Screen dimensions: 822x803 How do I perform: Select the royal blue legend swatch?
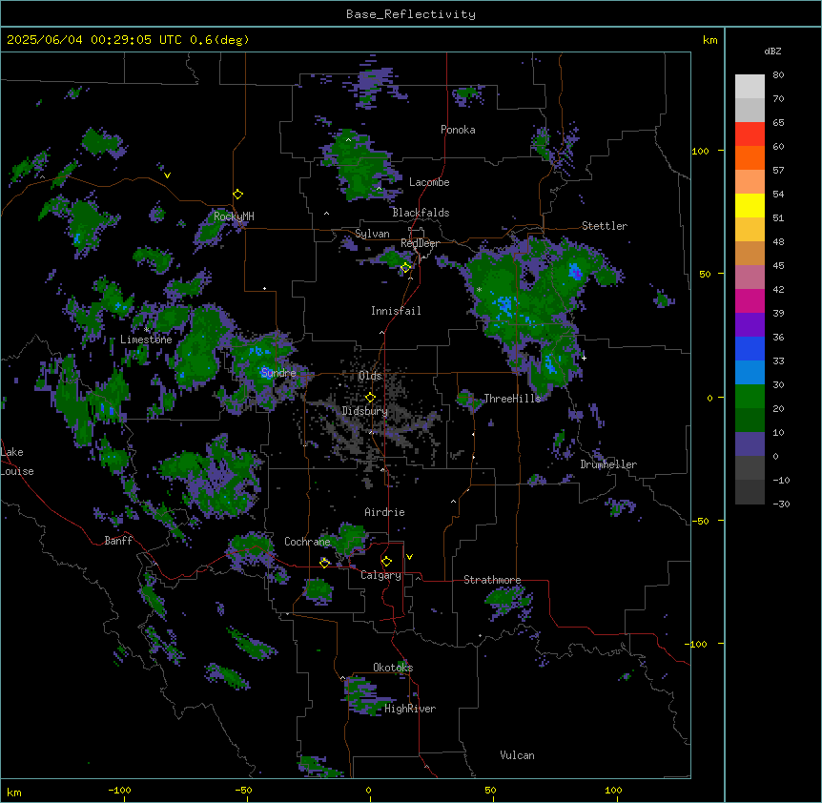click(750, 348)
